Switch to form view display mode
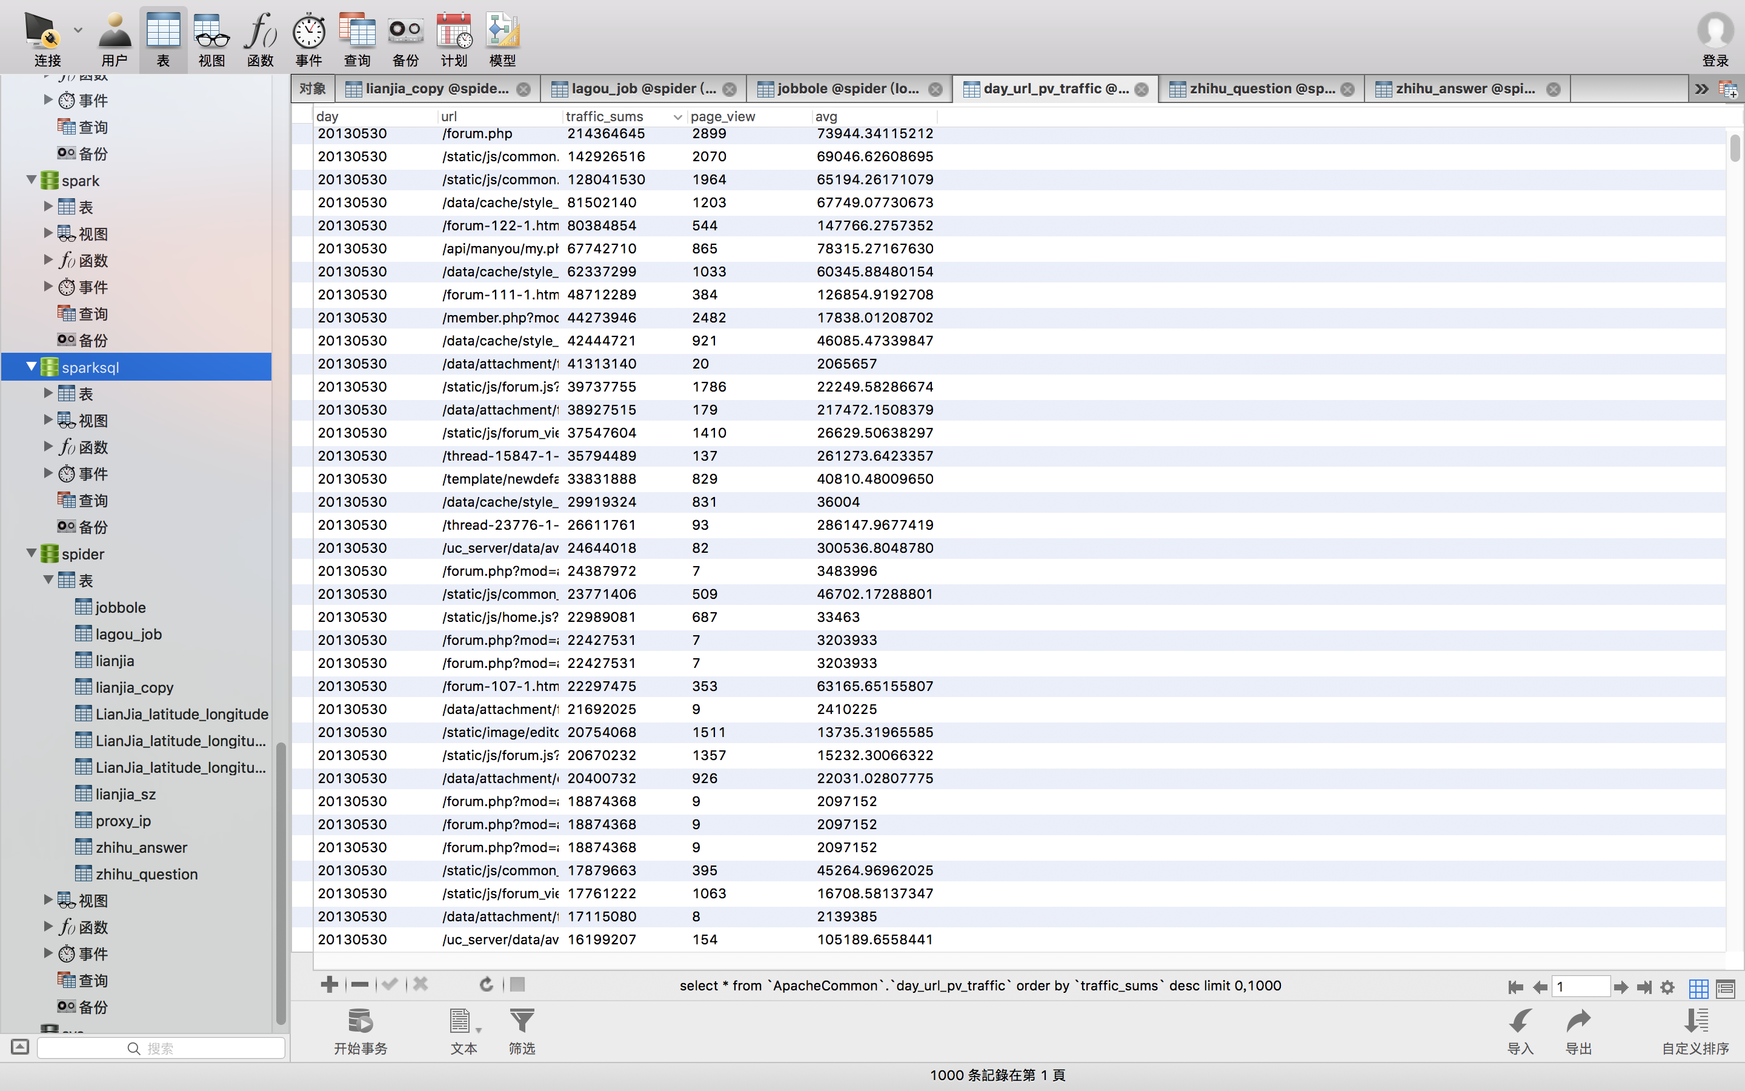 1726,987
